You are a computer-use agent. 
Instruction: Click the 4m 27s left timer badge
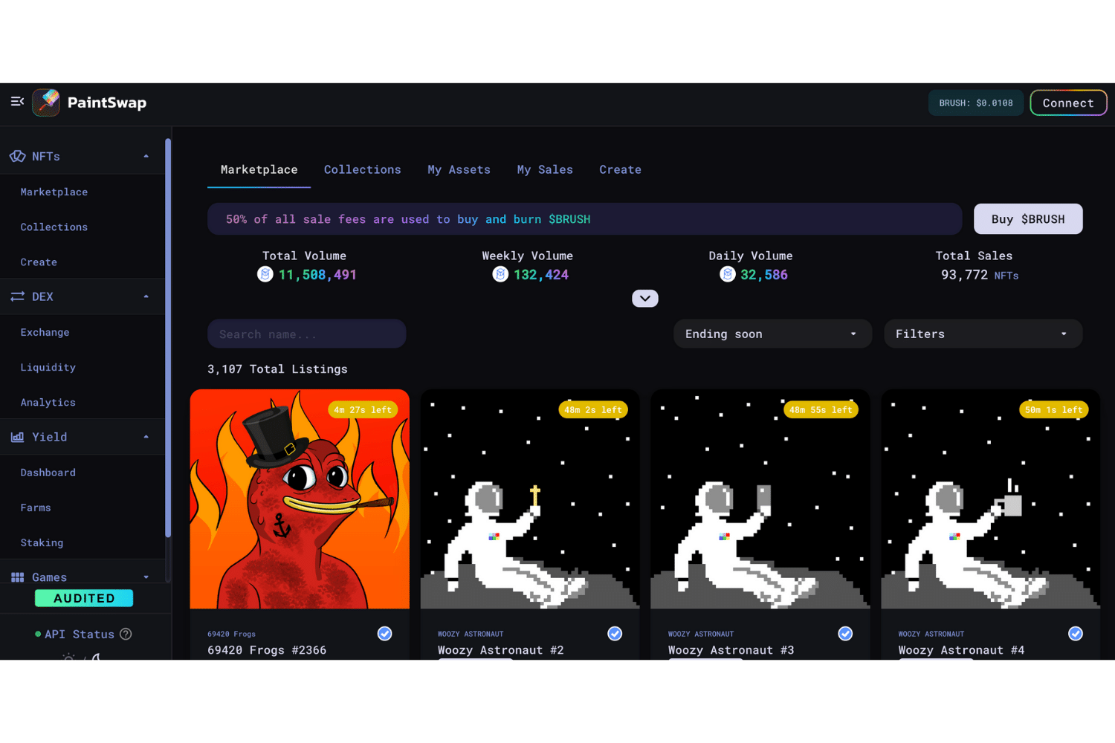(x=363, y=409)
